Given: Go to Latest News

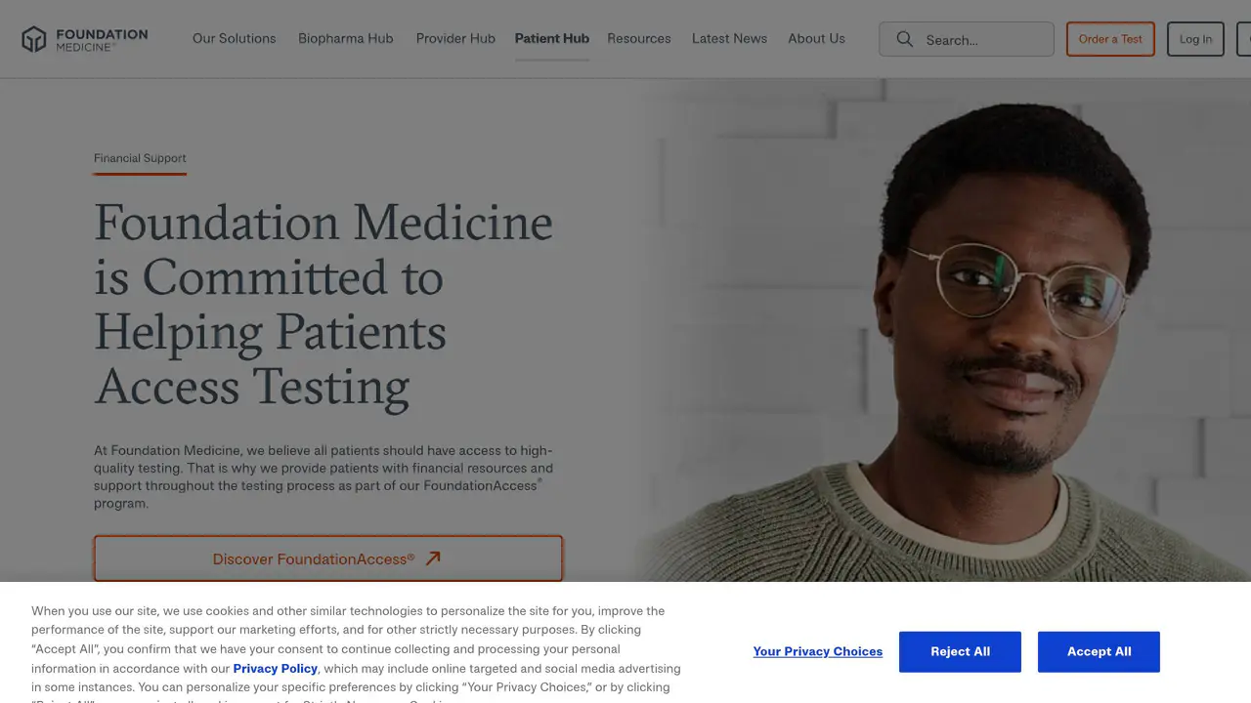Looking at the screenshot, I should (729, 39).
